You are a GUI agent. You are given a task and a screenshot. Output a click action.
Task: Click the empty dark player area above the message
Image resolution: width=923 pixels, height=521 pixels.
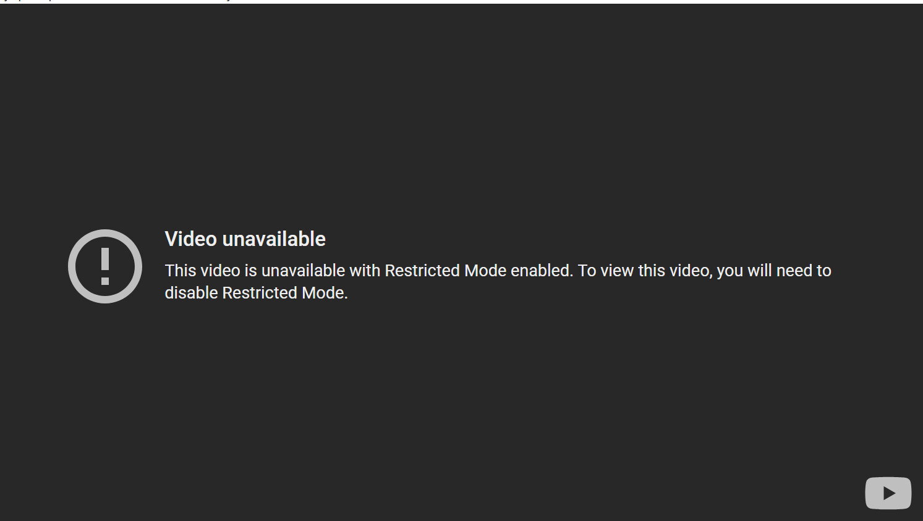461,111
